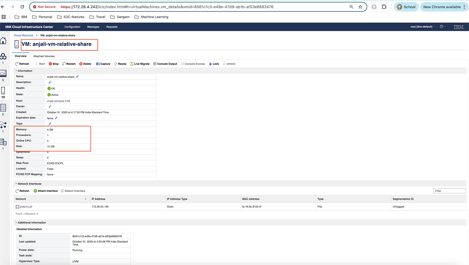Screen dimensions: 469x265
Task: Open the Home sidebar icon
Action: click(3, 41)
